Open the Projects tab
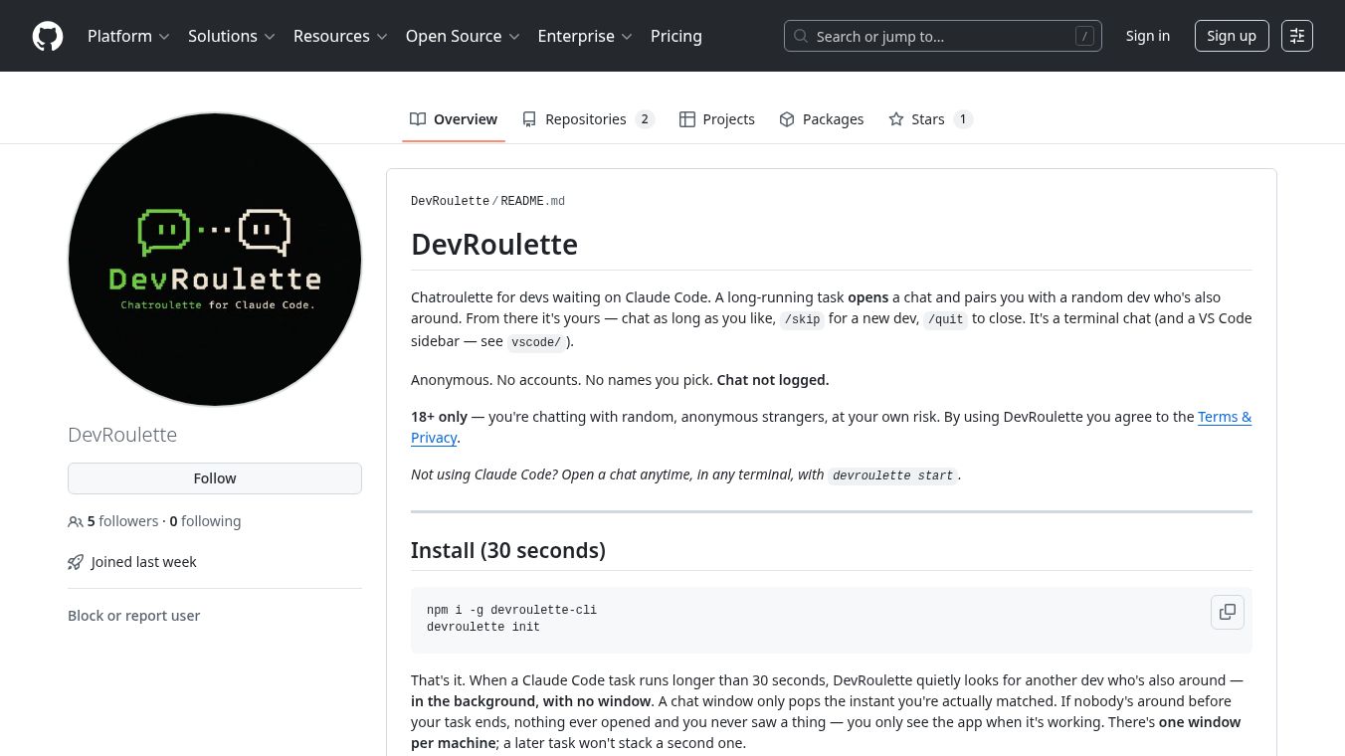Image resolution: width=1345 pixels, height=756 pixels. click(717, 119)
